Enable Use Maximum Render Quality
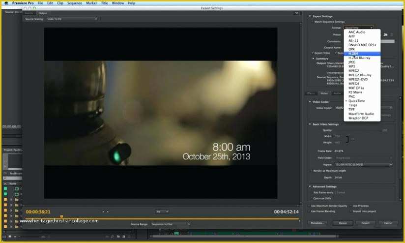This screenshot has width=405, height=243. coord(309,206)
